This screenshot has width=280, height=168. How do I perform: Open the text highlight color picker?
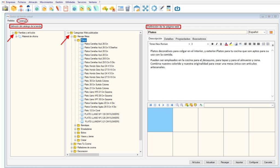(231, 44)
